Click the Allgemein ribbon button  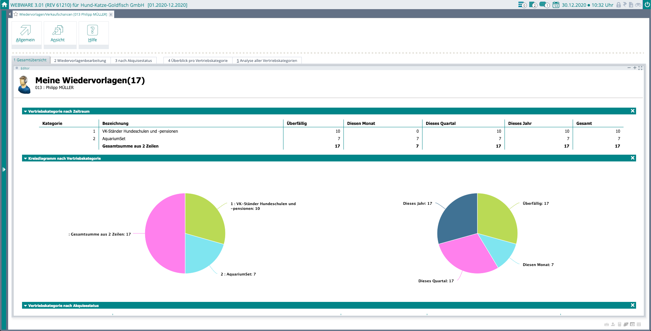tap(25, 34)
